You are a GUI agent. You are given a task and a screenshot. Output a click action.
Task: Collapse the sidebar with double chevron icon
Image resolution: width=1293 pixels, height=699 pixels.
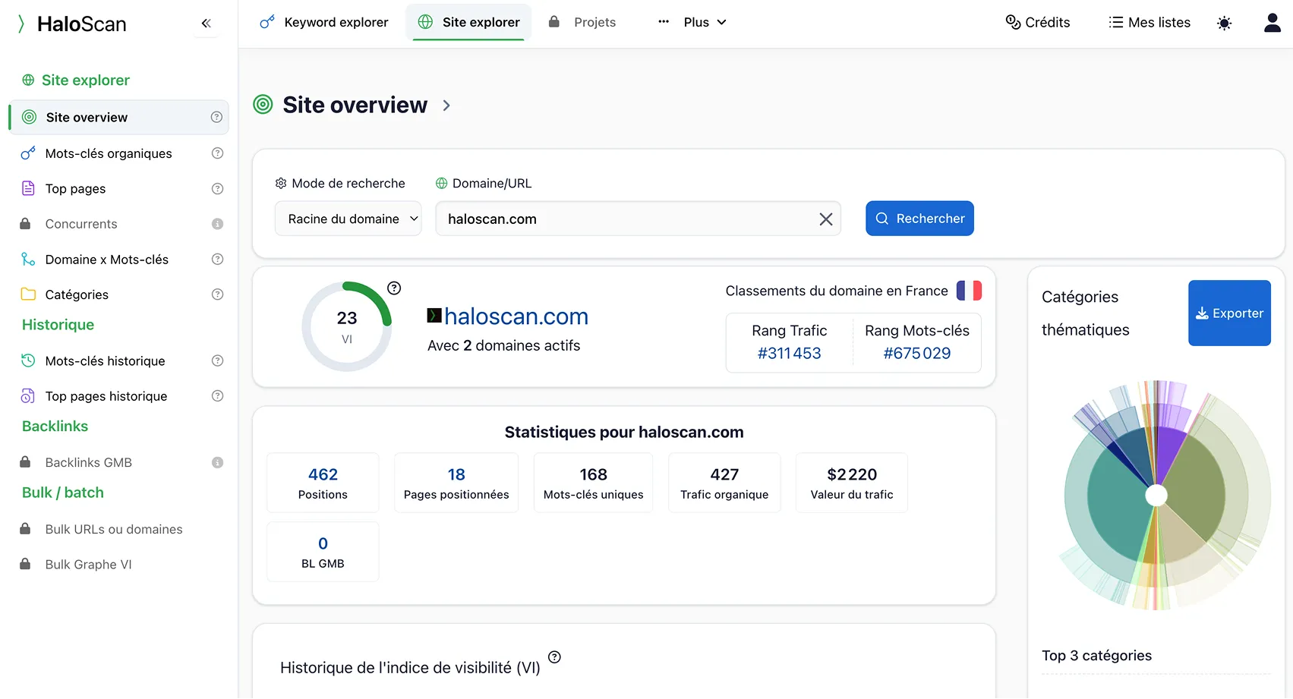tap(207, 24)
